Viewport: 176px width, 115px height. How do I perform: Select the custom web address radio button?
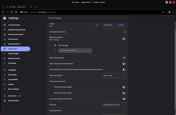click(x=55, y=50)
